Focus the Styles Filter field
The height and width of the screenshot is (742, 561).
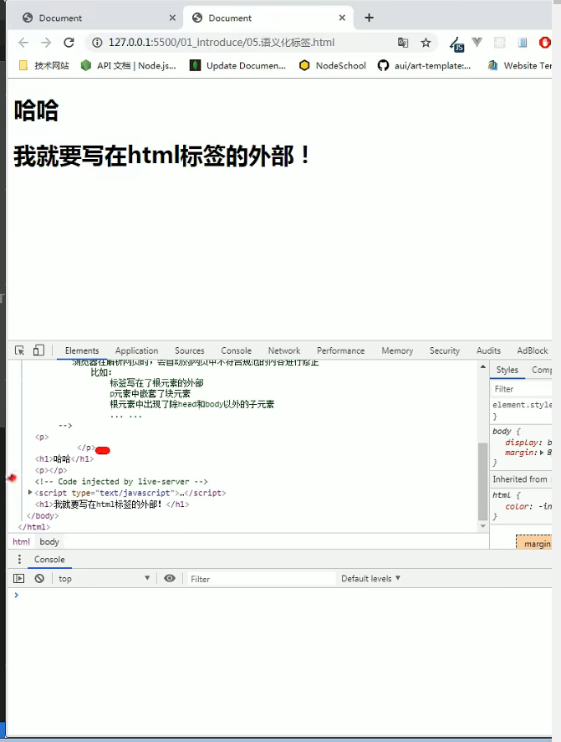[521, 389]
